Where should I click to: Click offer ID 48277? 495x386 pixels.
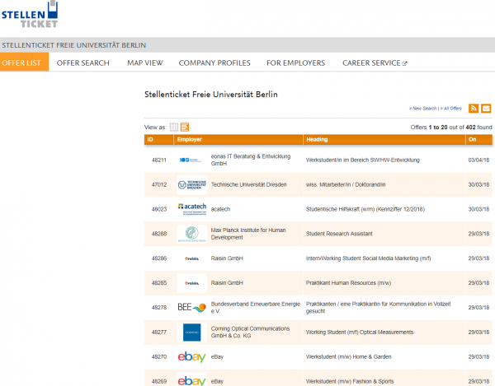[158, 333]
